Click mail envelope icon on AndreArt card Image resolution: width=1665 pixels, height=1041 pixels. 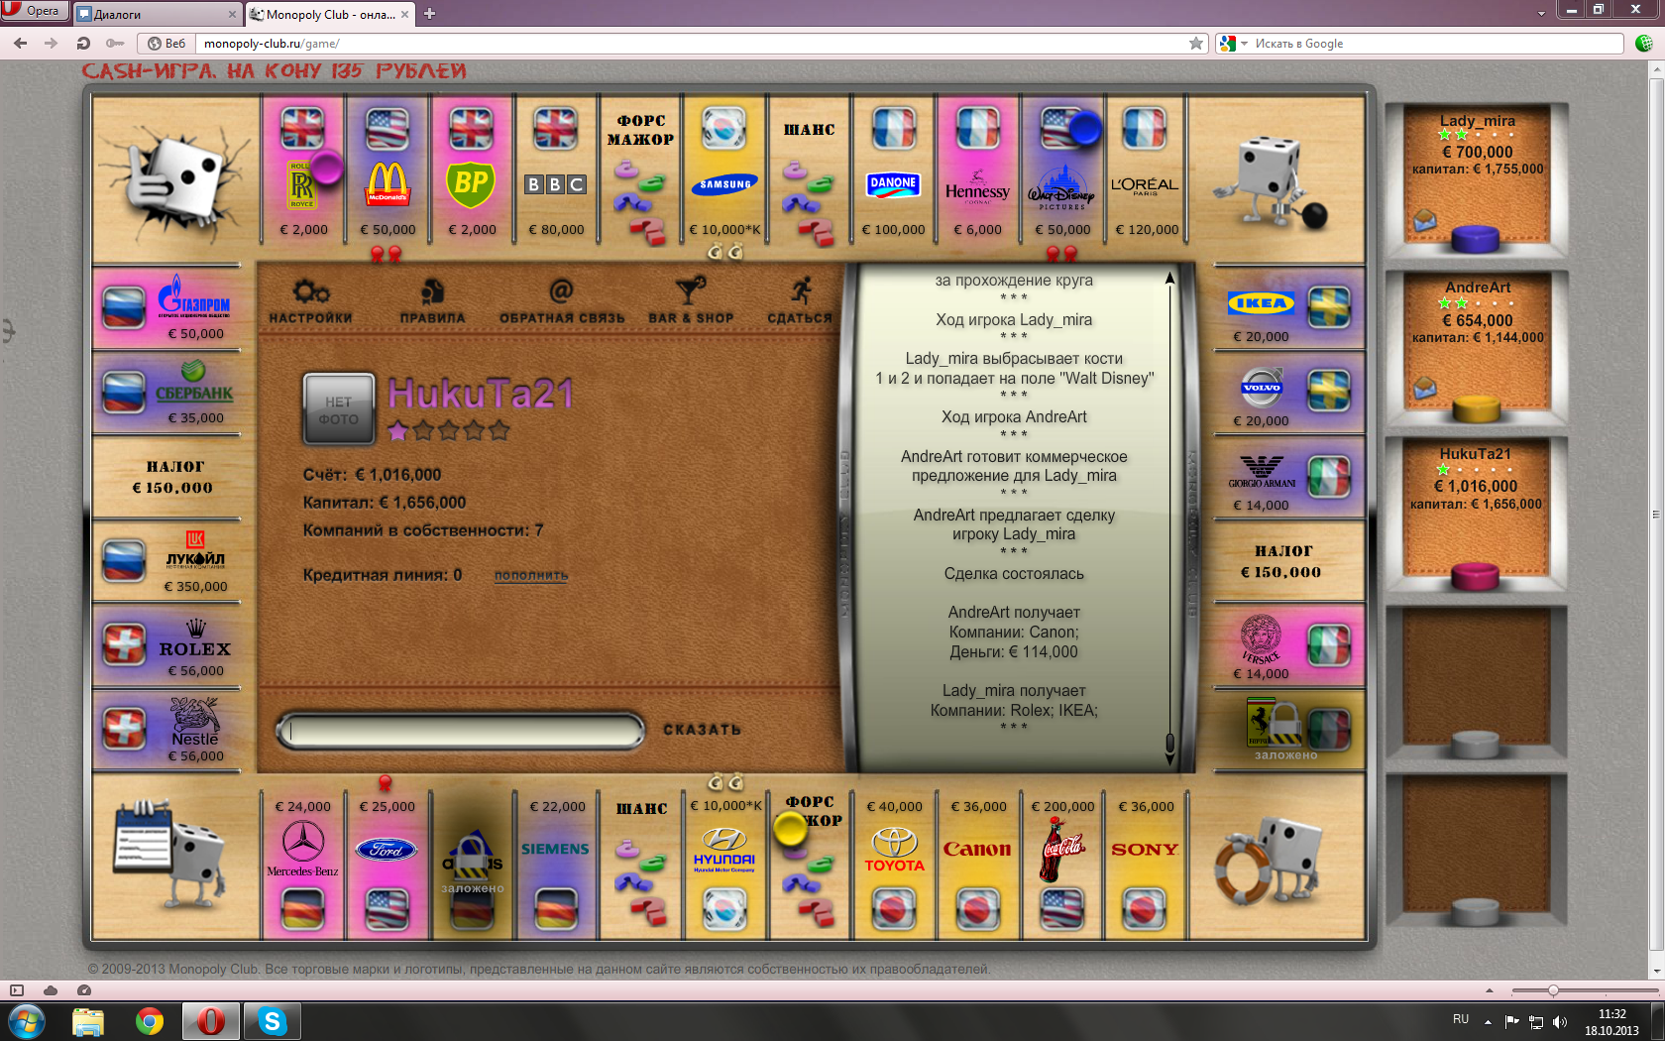point(1425,388)
